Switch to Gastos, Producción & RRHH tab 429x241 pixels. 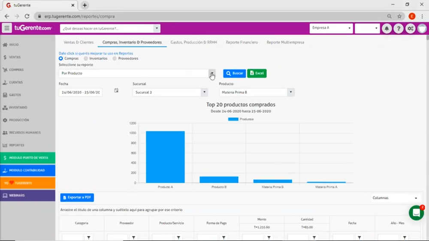(194, 42)
